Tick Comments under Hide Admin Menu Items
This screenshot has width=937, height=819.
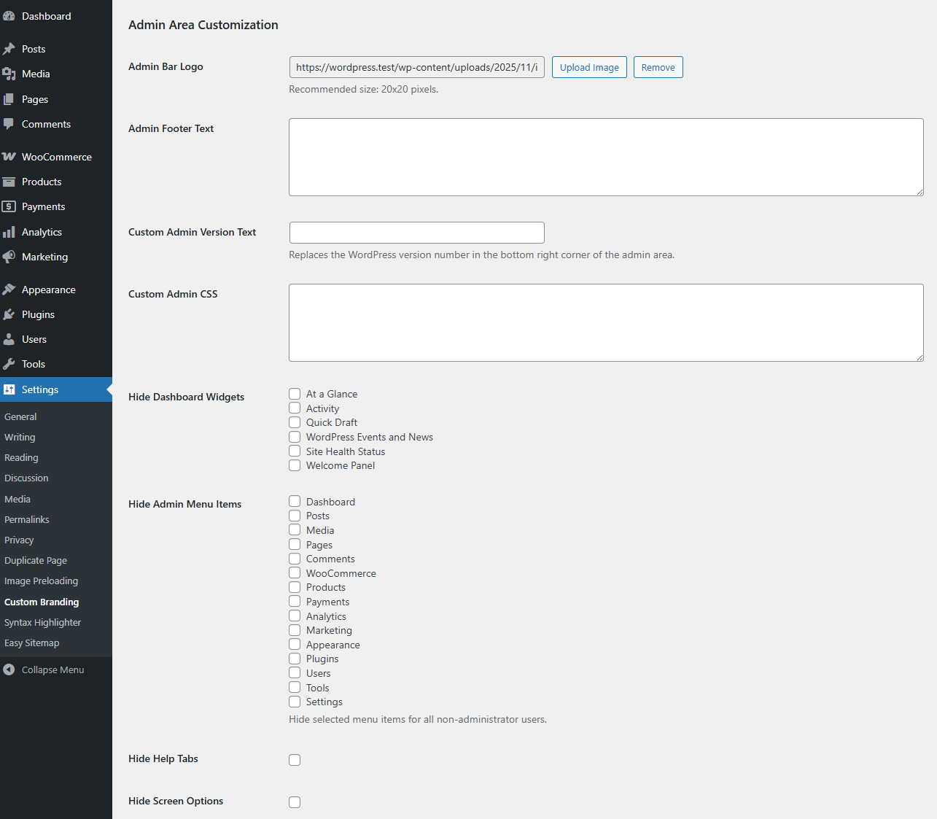tap(295, 559)
